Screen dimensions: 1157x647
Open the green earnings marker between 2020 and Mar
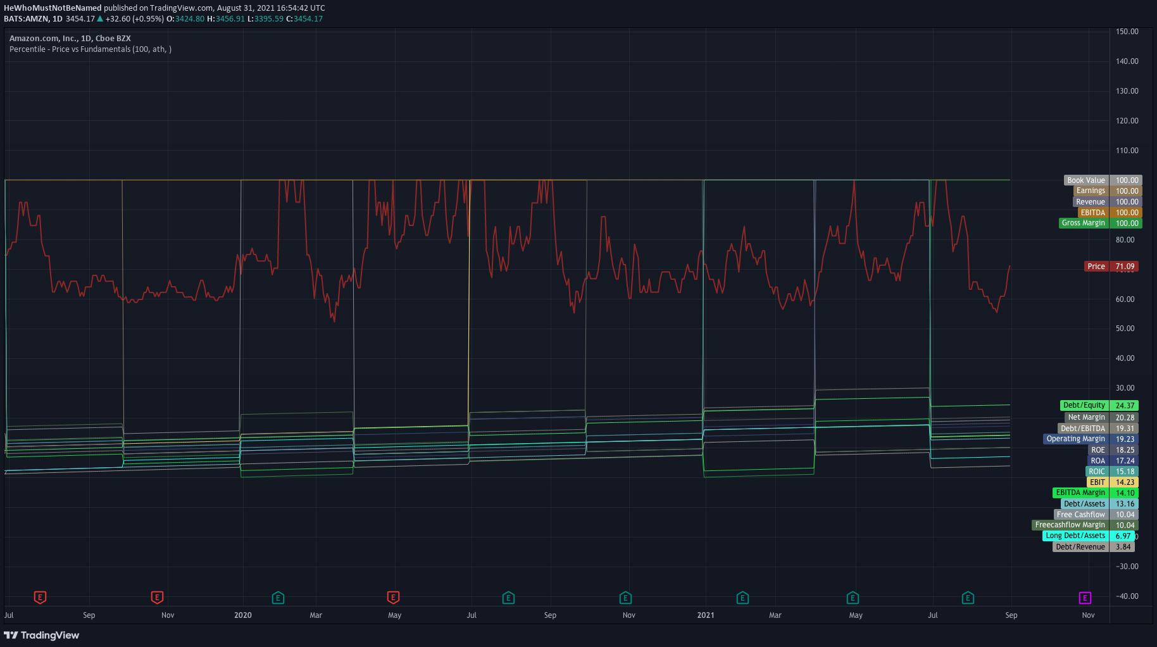click(x=278, y=597)
